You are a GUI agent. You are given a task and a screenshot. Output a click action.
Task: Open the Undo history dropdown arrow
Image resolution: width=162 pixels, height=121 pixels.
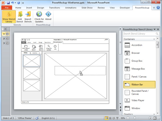click(x=15, y=3)
